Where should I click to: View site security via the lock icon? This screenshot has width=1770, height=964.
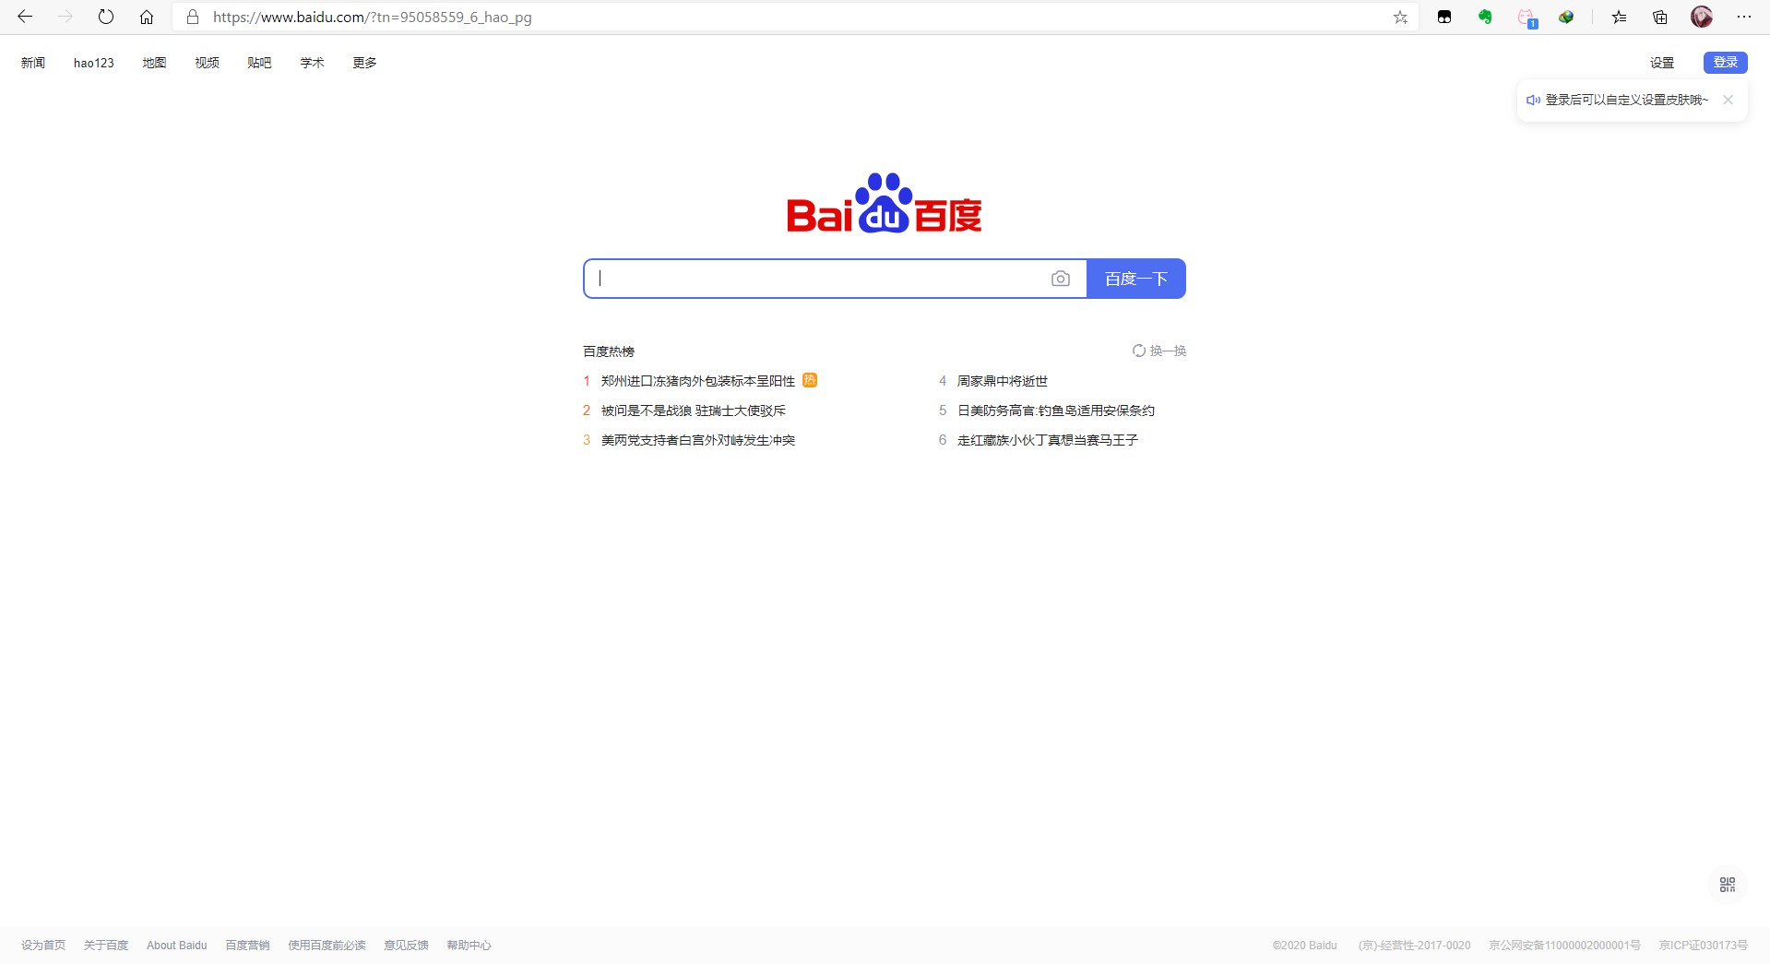[x=193, y=17]
